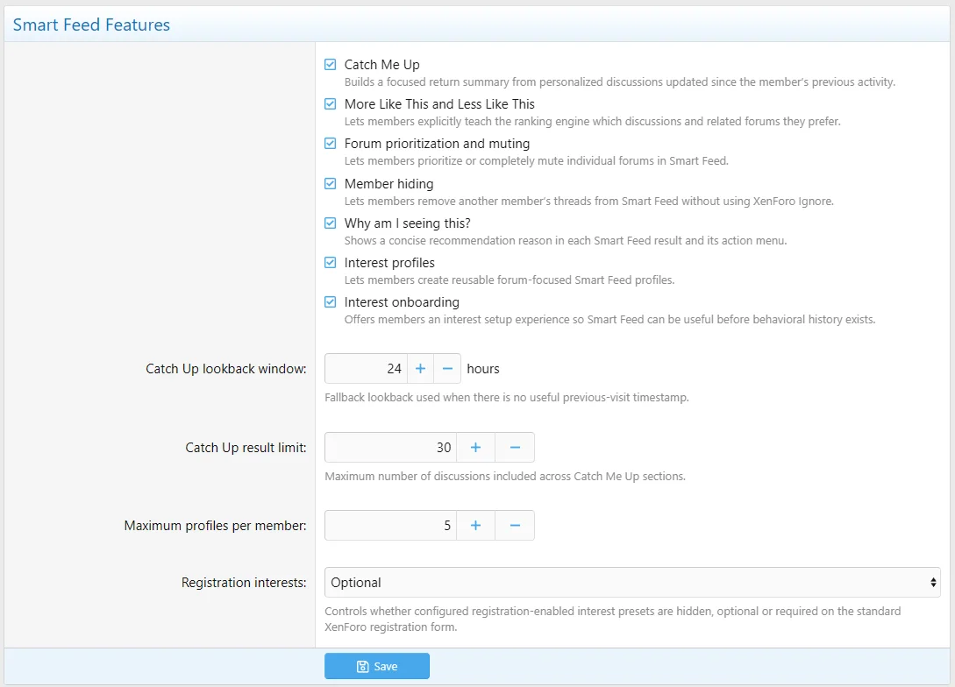Increment the Catch Up result limit

[x=475, y=447]
